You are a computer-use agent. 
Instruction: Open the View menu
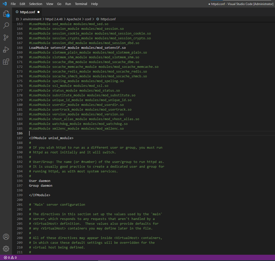pyautogui.click(x=50, y=4)
